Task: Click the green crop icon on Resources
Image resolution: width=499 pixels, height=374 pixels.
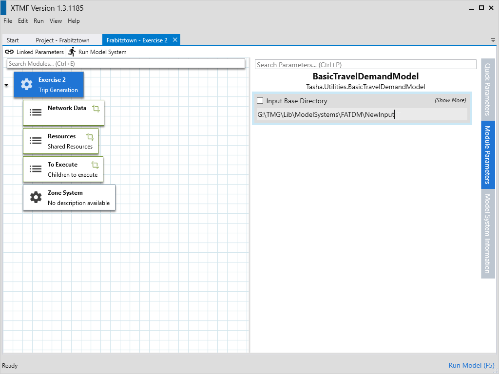Action: (90, 137)
